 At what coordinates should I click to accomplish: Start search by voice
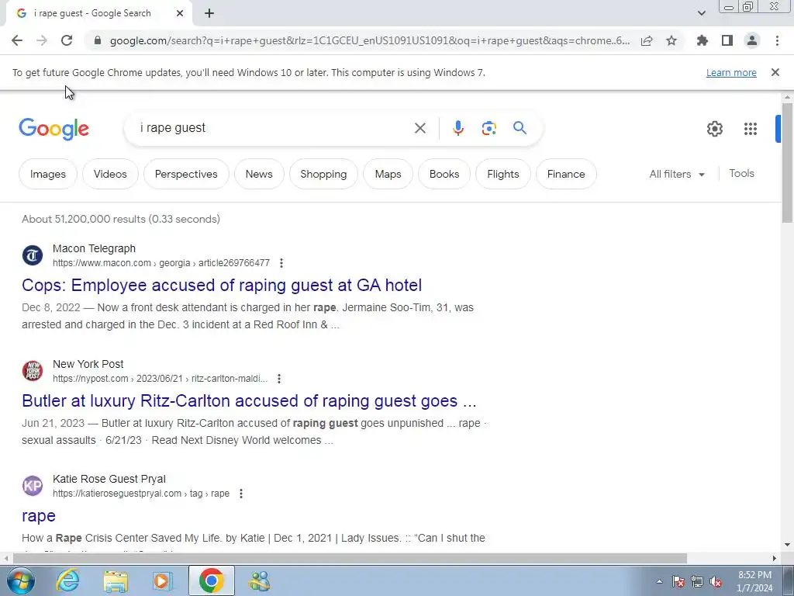pos(458,128)
